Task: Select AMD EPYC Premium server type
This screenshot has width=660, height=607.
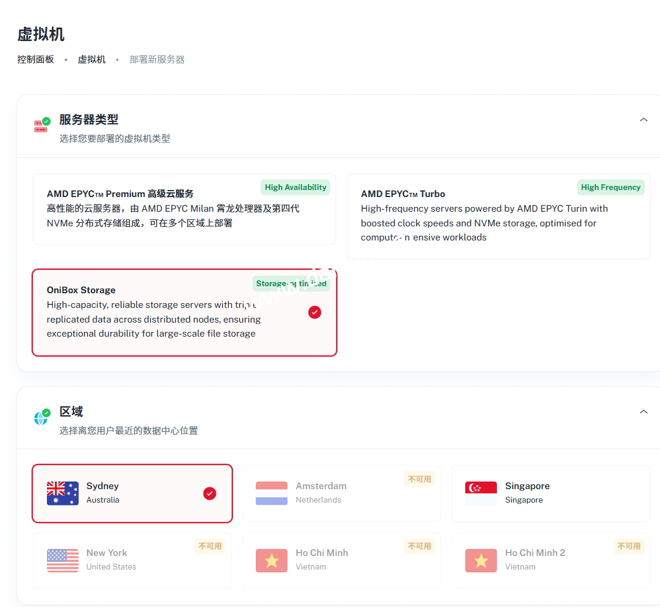Action: coord(184,209)
